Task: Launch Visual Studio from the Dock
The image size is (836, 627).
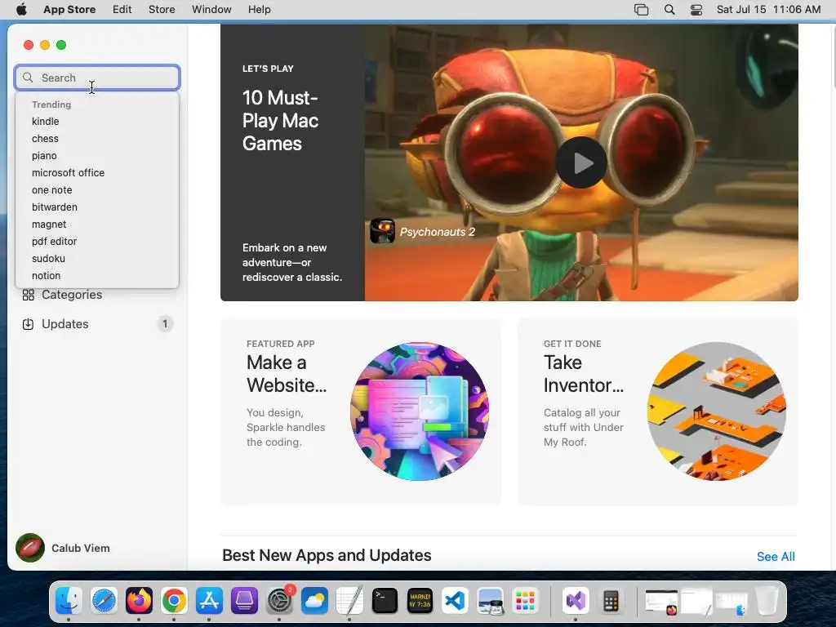Action: pyautogui.click(x=576, y=601)
